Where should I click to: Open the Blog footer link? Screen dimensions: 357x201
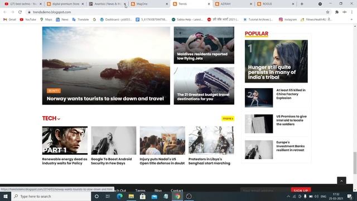click(x=158, y=190)
